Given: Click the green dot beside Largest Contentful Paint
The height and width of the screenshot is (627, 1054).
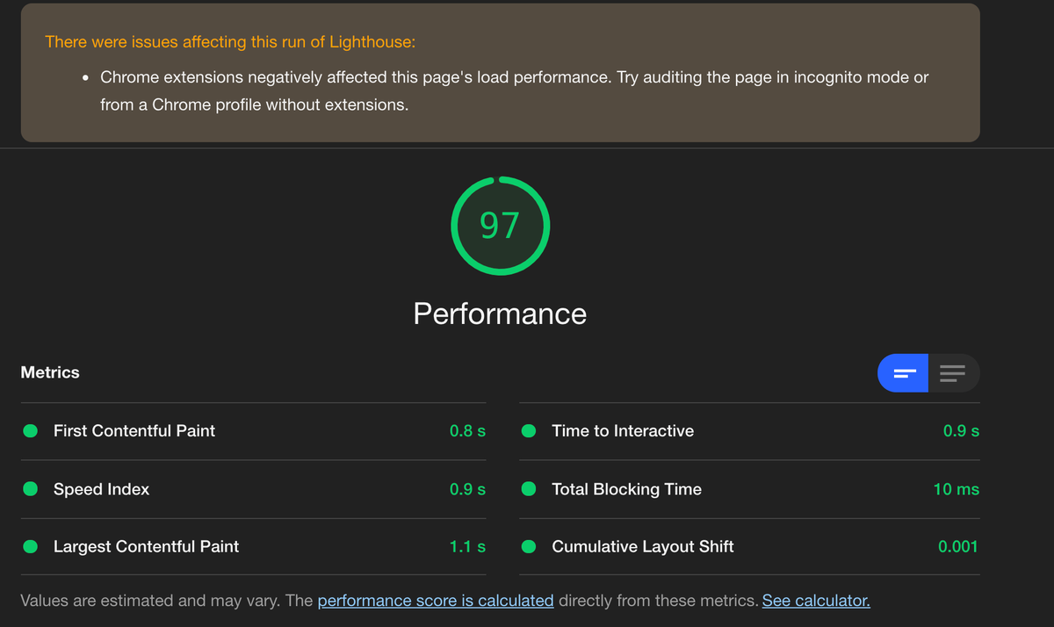Looking at the screenshot, I should pyautogui.click(x=30, y=546).
